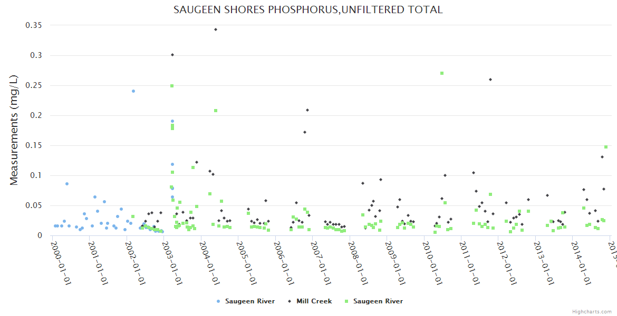
Task: Click the green square point near 0.27 in 2010
Action: click(x=442, y=73)
